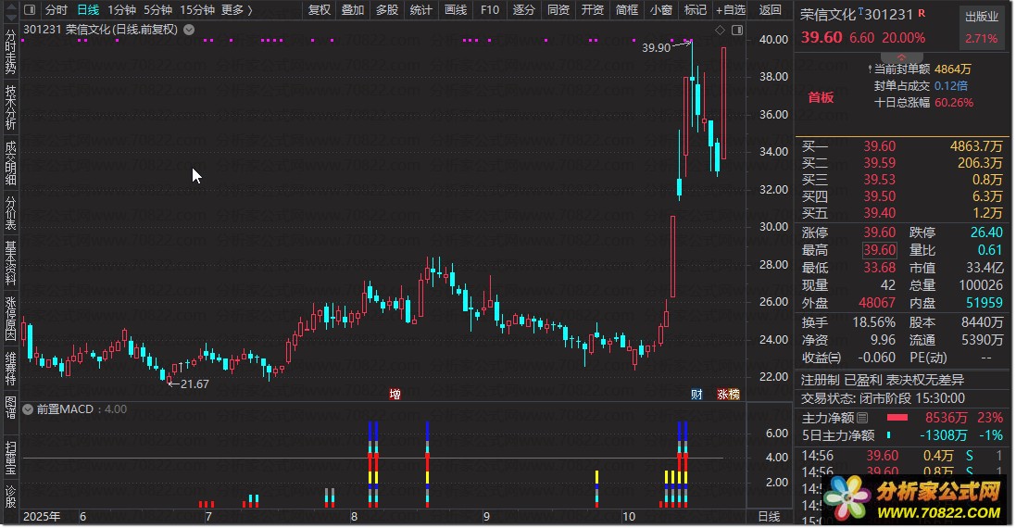This screenshot has height=528, width=1016.
Task: Click the 39.90 high price label
Action: tap(656, 48)
